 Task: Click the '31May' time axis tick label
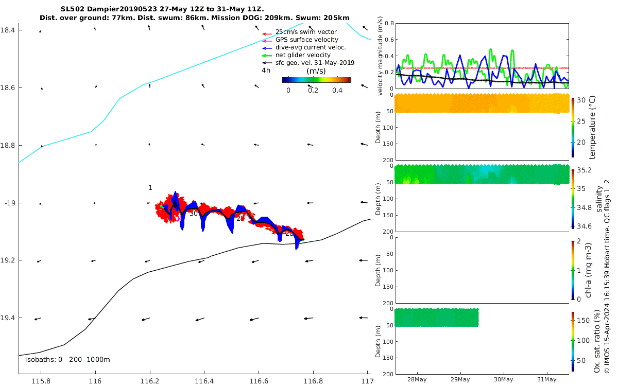pos(547,380)
